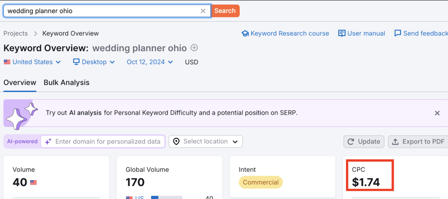
Task: Select the Overview tab
Action: point(20,82)
